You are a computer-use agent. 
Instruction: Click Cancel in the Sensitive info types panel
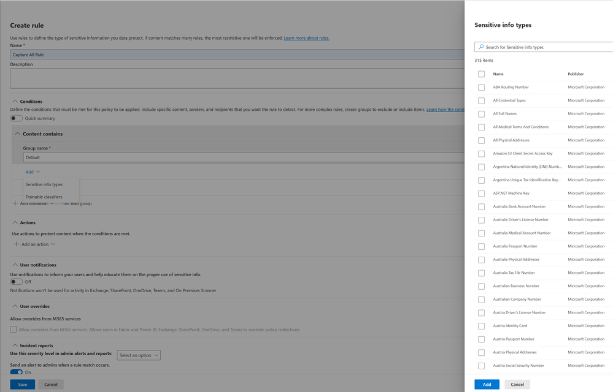coord(517,384)
